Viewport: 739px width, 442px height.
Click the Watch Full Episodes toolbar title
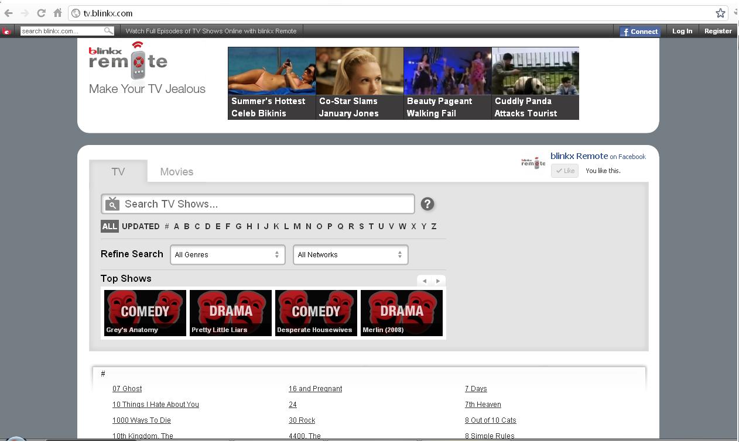tap(211, 31)
